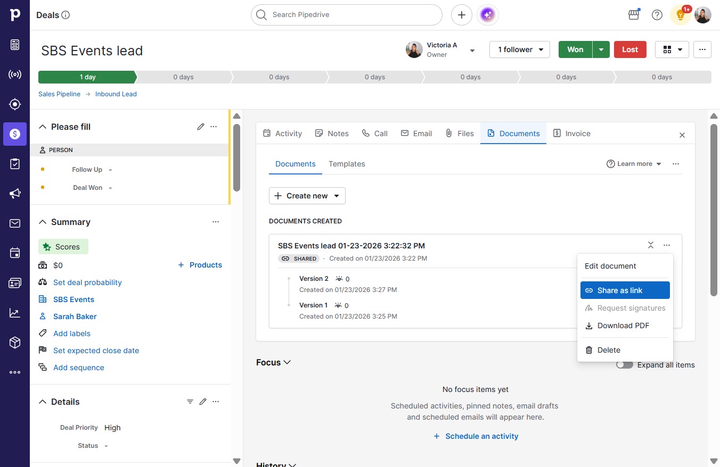
Task: Select the first green pipeline stage
Action: click(87, 77)
